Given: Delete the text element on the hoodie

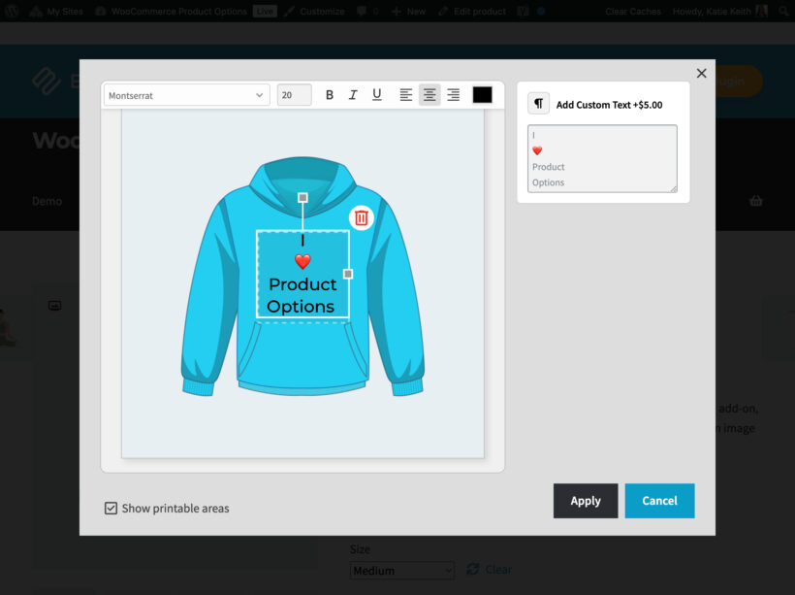Looking at the screenshot, I should (x=361, y=217).
